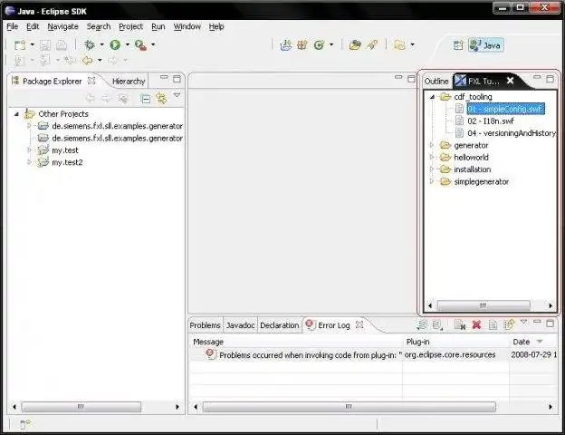Open the Project menu

(x=130, y=26)
